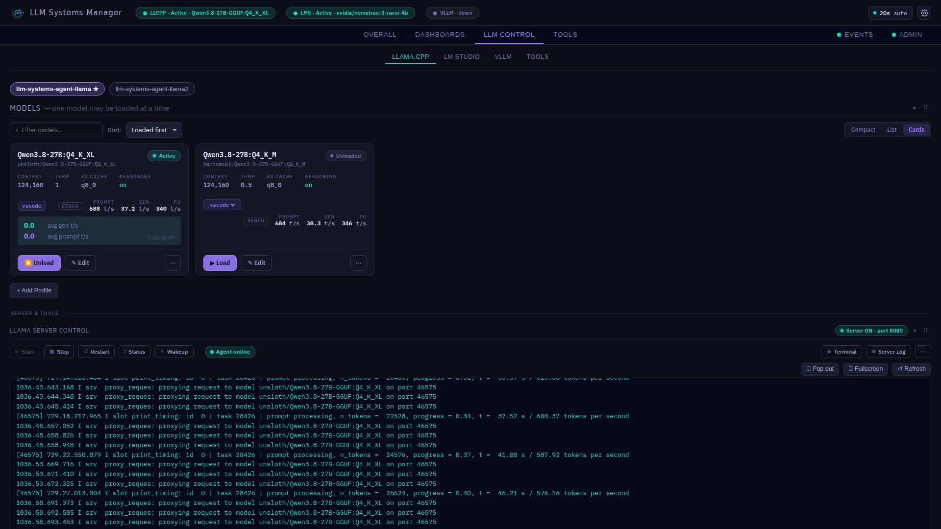Open the EVENTS section
The image size is (941, 529).
point(855,35)
